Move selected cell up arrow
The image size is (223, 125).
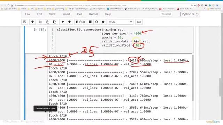tap(63, 22)
